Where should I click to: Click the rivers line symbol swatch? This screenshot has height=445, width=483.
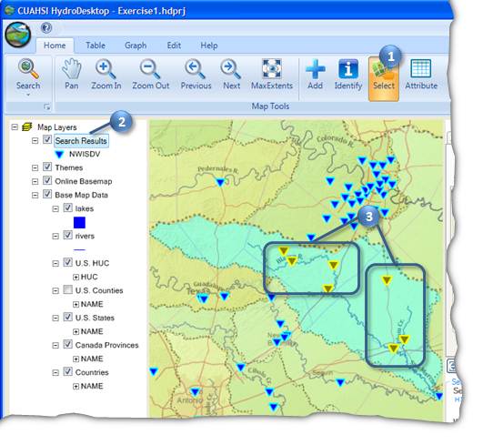pyautogui.click(x=79, y=249)
